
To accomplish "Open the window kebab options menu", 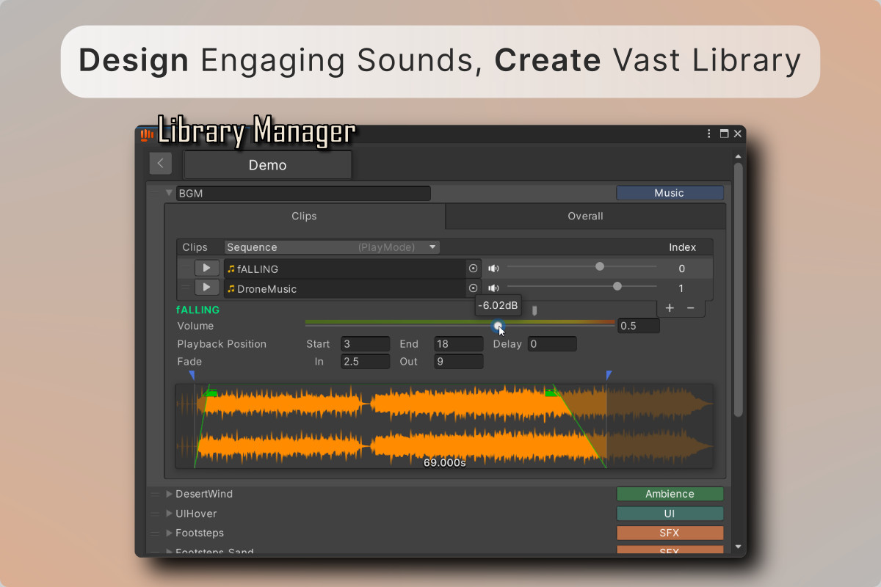I will [x=709, y=134].
